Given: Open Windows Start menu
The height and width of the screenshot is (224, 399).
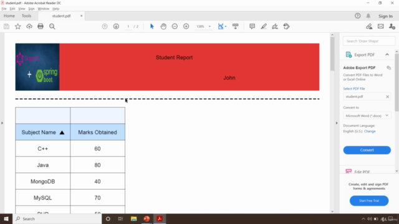Looking at the screenshot, I should [x=6, y=218].
